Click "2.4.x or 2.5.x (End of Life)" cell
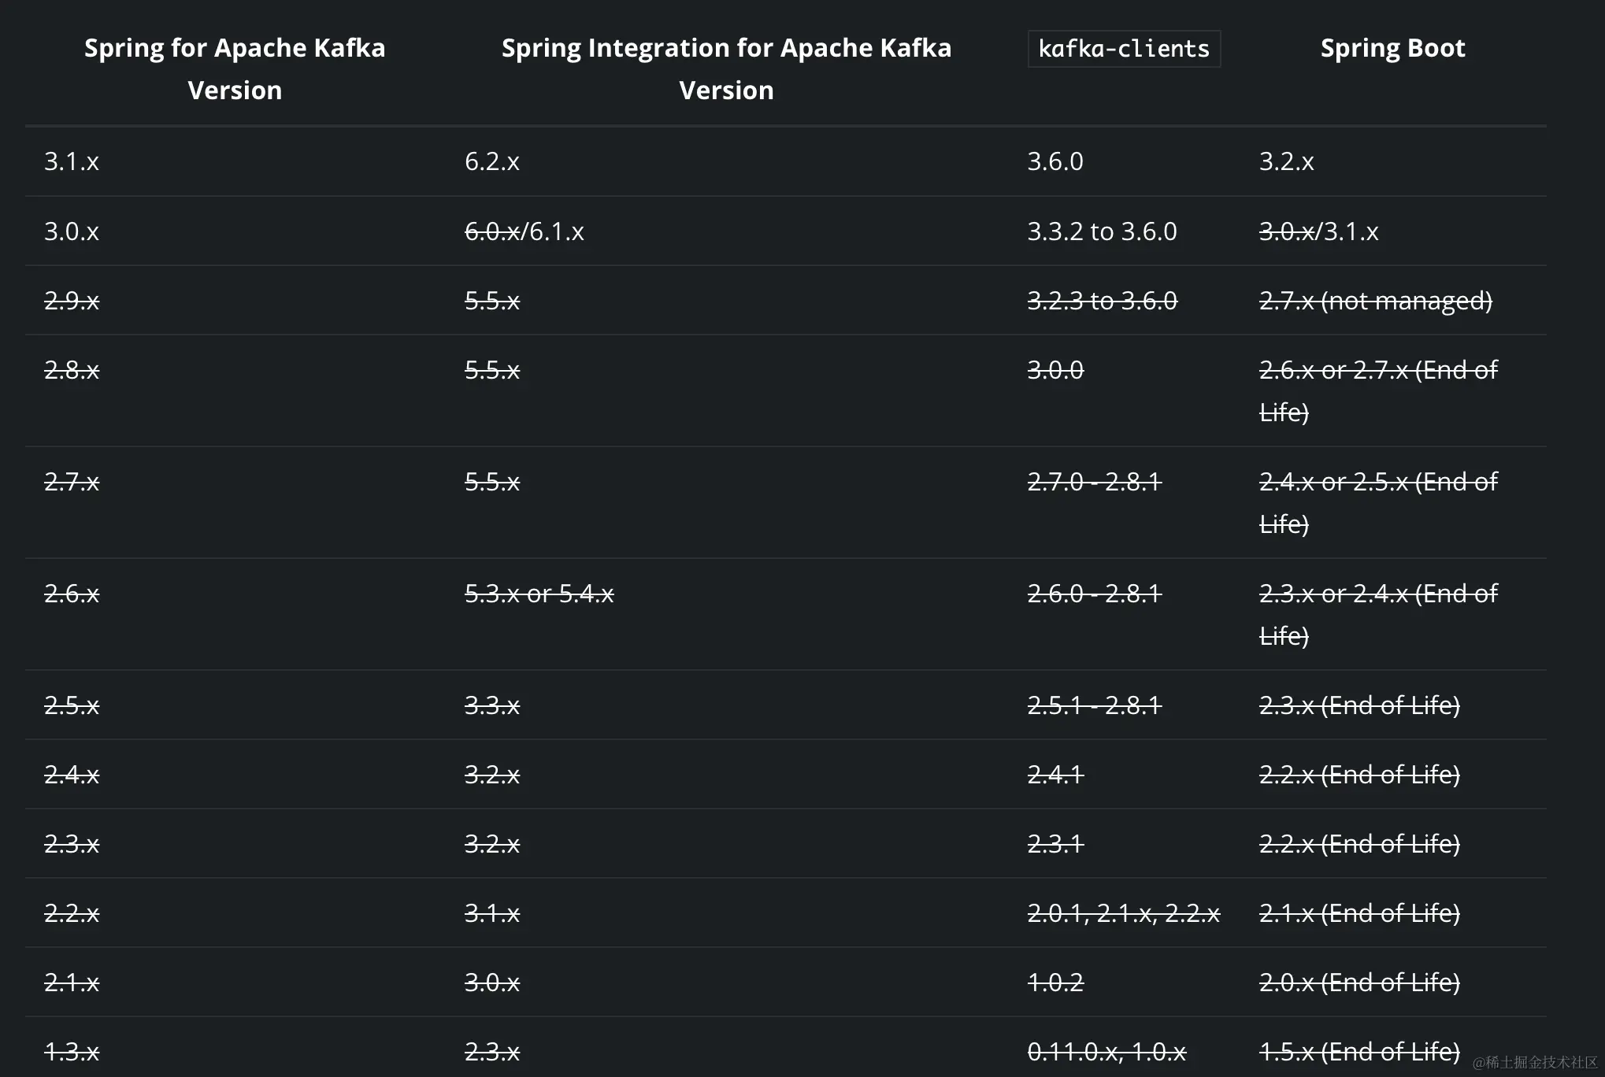The height and width of the screenshot is (1077, 1605). point(1378,503)
